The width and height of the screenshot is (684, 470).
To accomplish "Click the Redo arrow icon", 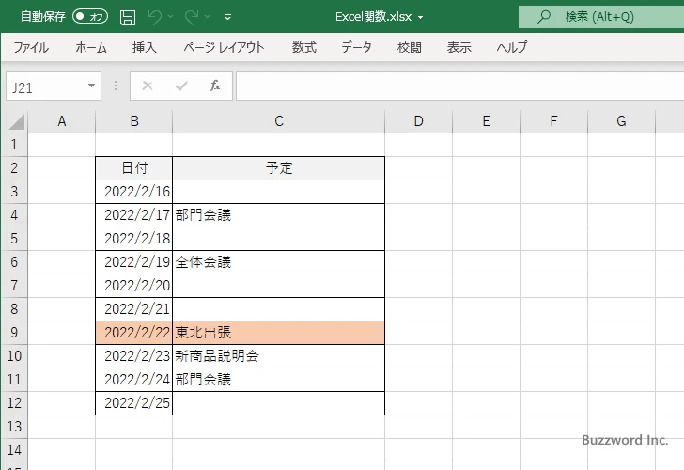I will tap(192, 17).
